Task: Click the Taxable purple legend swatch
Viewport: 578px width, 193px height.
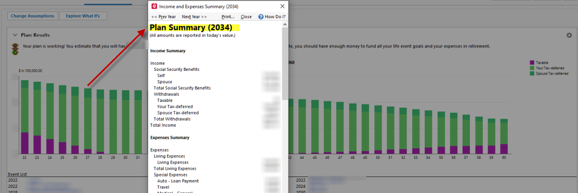Action: click(532, 63)
